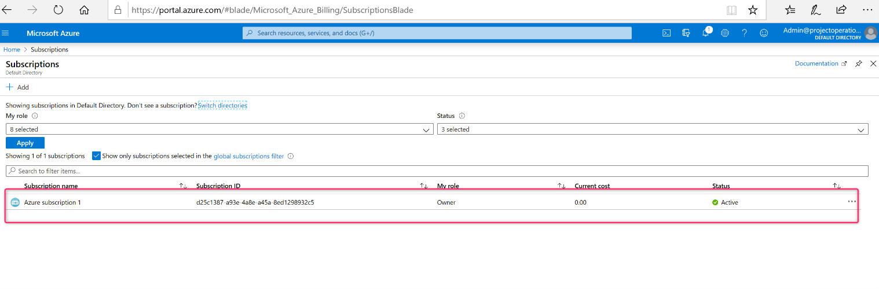Open Directory and subscription filter icon
Viewport: 879px width, 289px height.
[686, 33]
